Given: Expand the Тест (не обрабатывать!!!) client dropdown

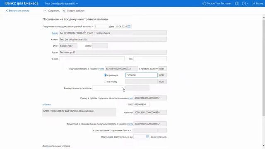Looking at the screenshot, I should (77, 4).
